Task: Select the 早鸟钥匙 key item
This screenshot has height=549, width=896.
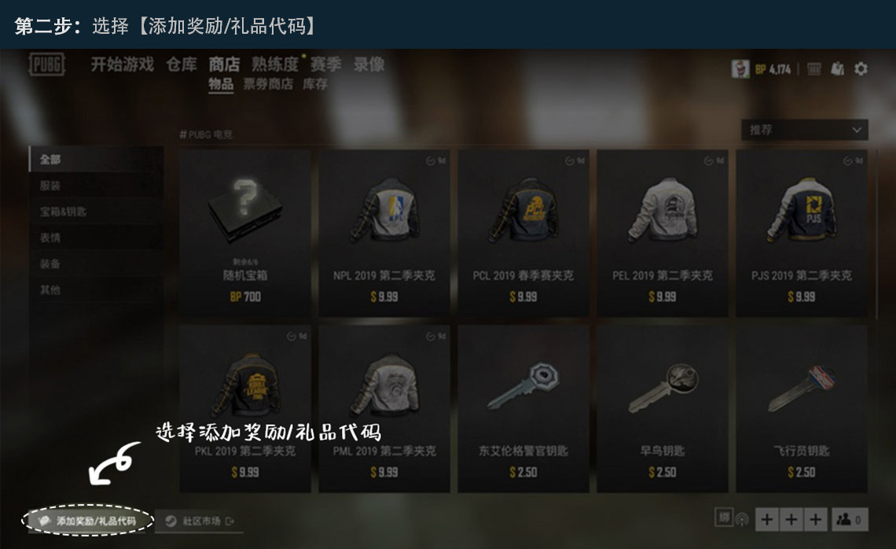Action: pos(663,409)
